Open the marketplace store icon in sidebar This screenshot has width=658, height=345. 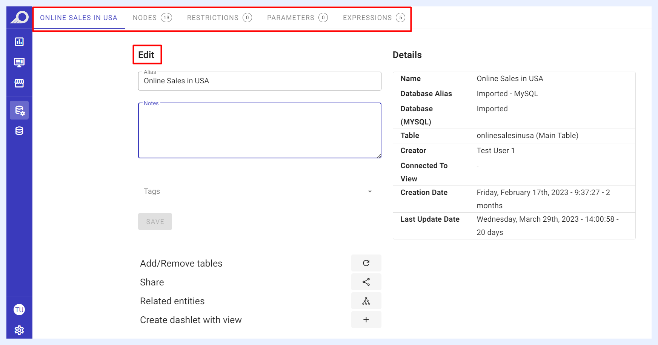pyautogui.click(x=19, y=83)
